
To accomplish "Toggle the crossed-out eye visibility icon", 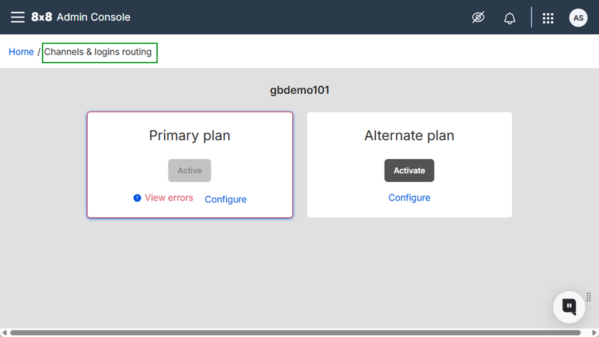I will 478,17.
